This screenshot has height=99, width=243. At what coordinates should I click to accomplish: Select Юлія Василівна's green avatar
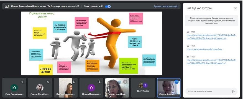coord(14,88)
